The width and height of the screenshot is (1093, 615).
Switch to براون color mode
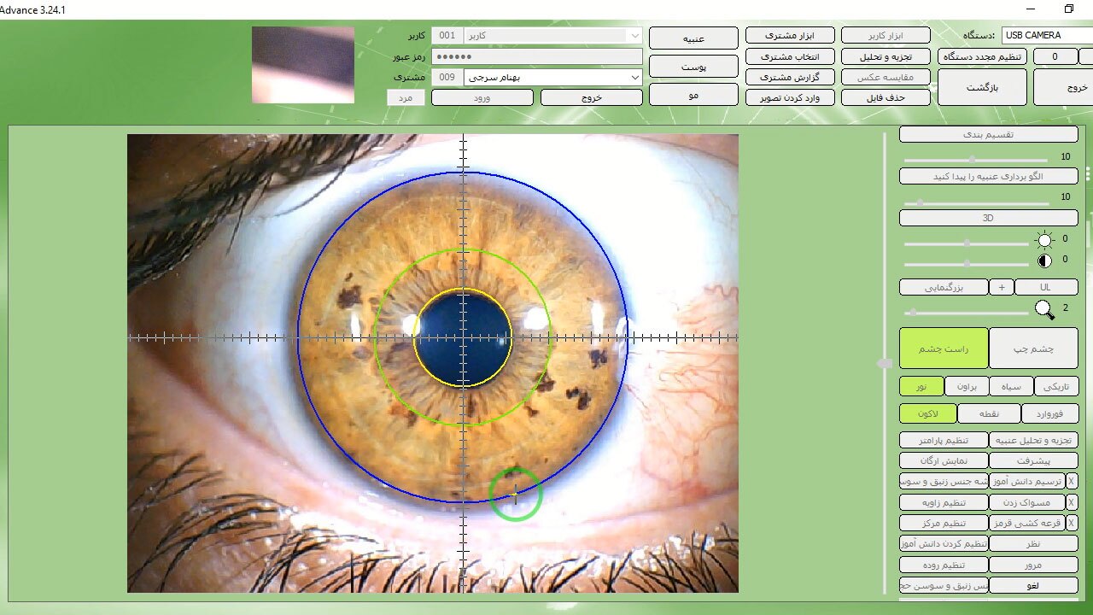pyautogui.click(x=967, y=386)
